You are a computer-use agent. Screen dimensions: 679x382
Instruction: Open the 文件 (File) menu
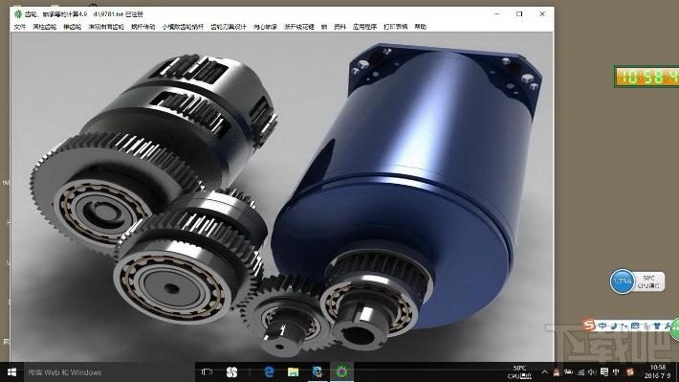[19, 27]
